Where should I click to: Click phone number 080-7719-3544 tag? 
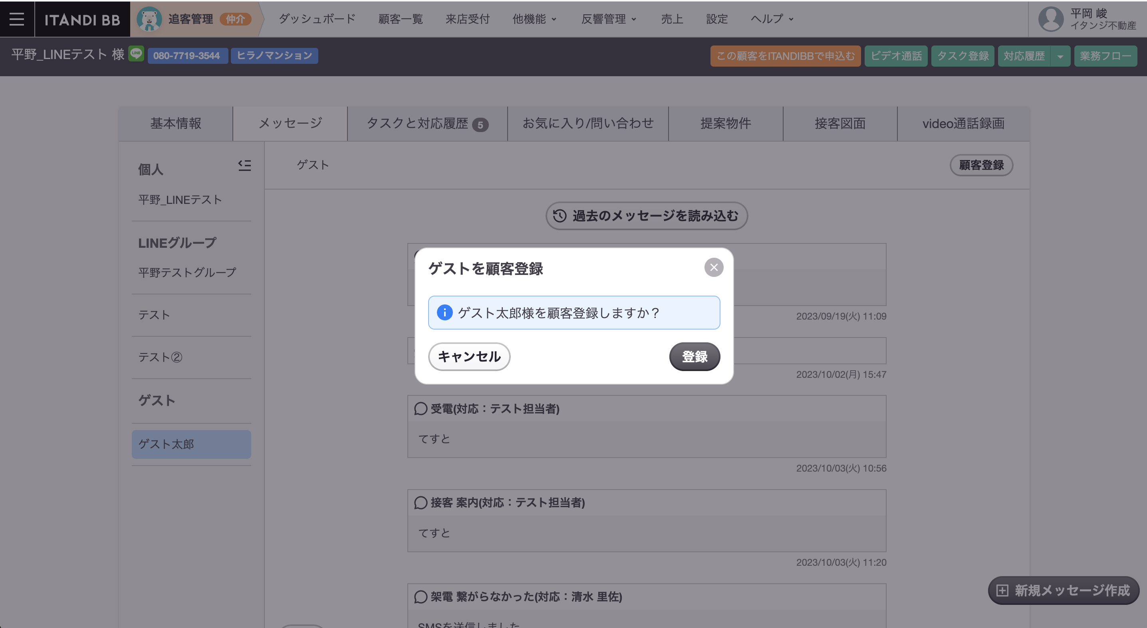point(187,55)
